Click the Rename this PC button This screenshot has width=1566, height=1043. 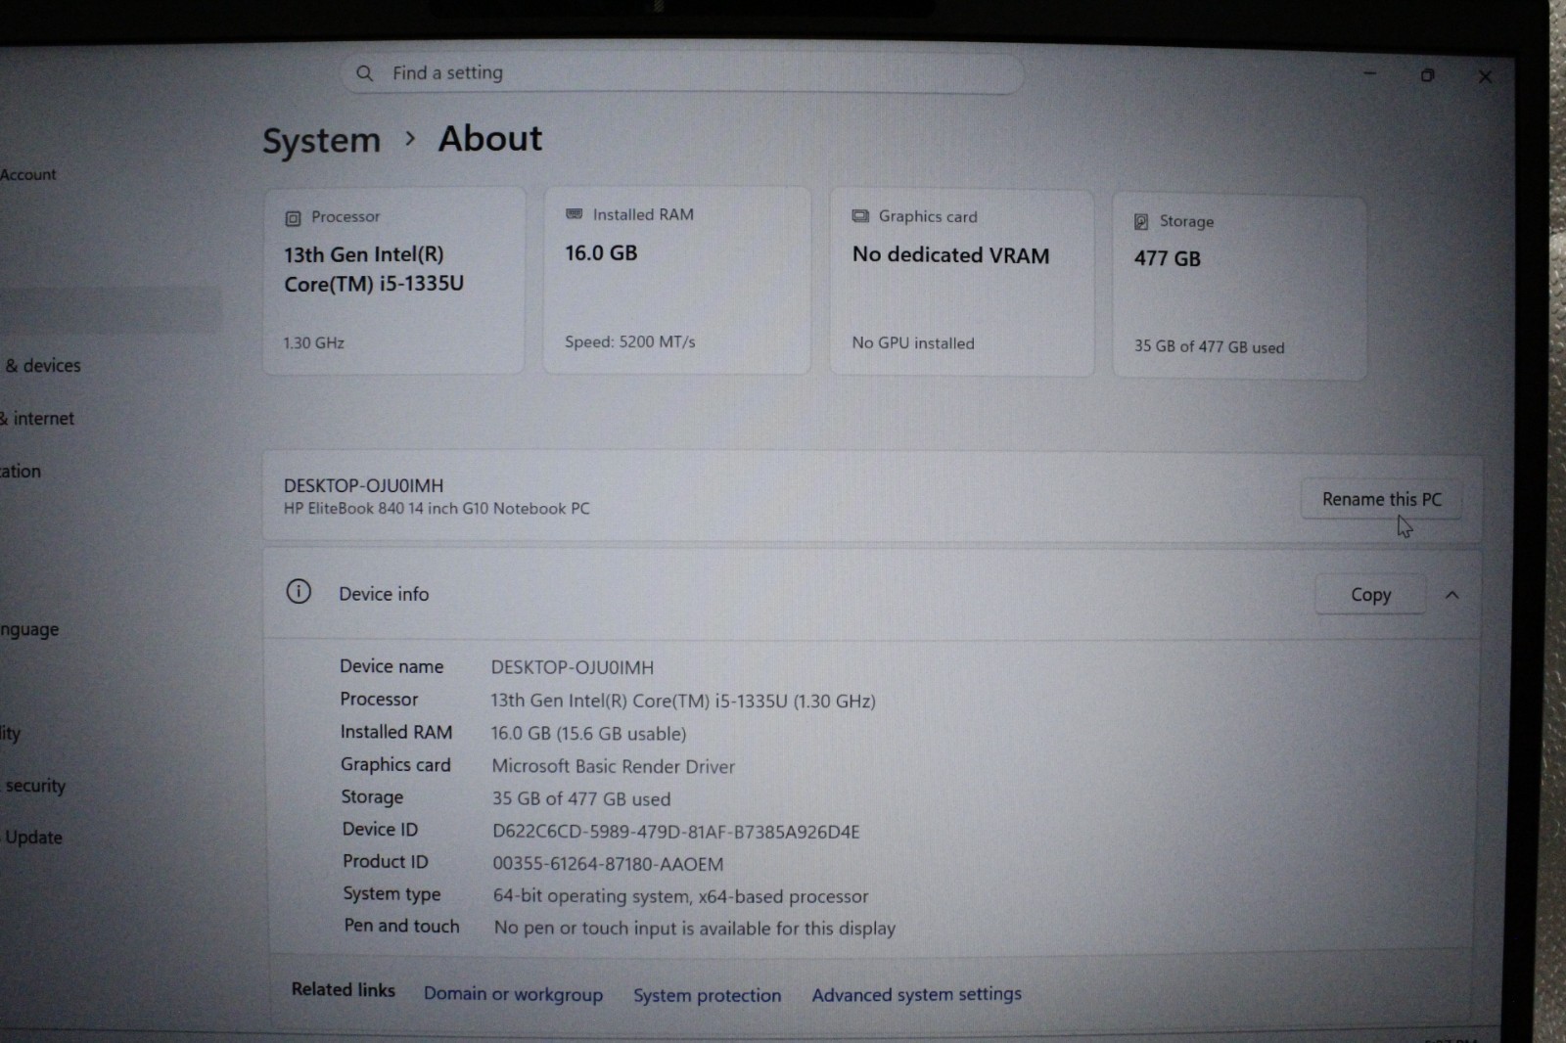1381,499
